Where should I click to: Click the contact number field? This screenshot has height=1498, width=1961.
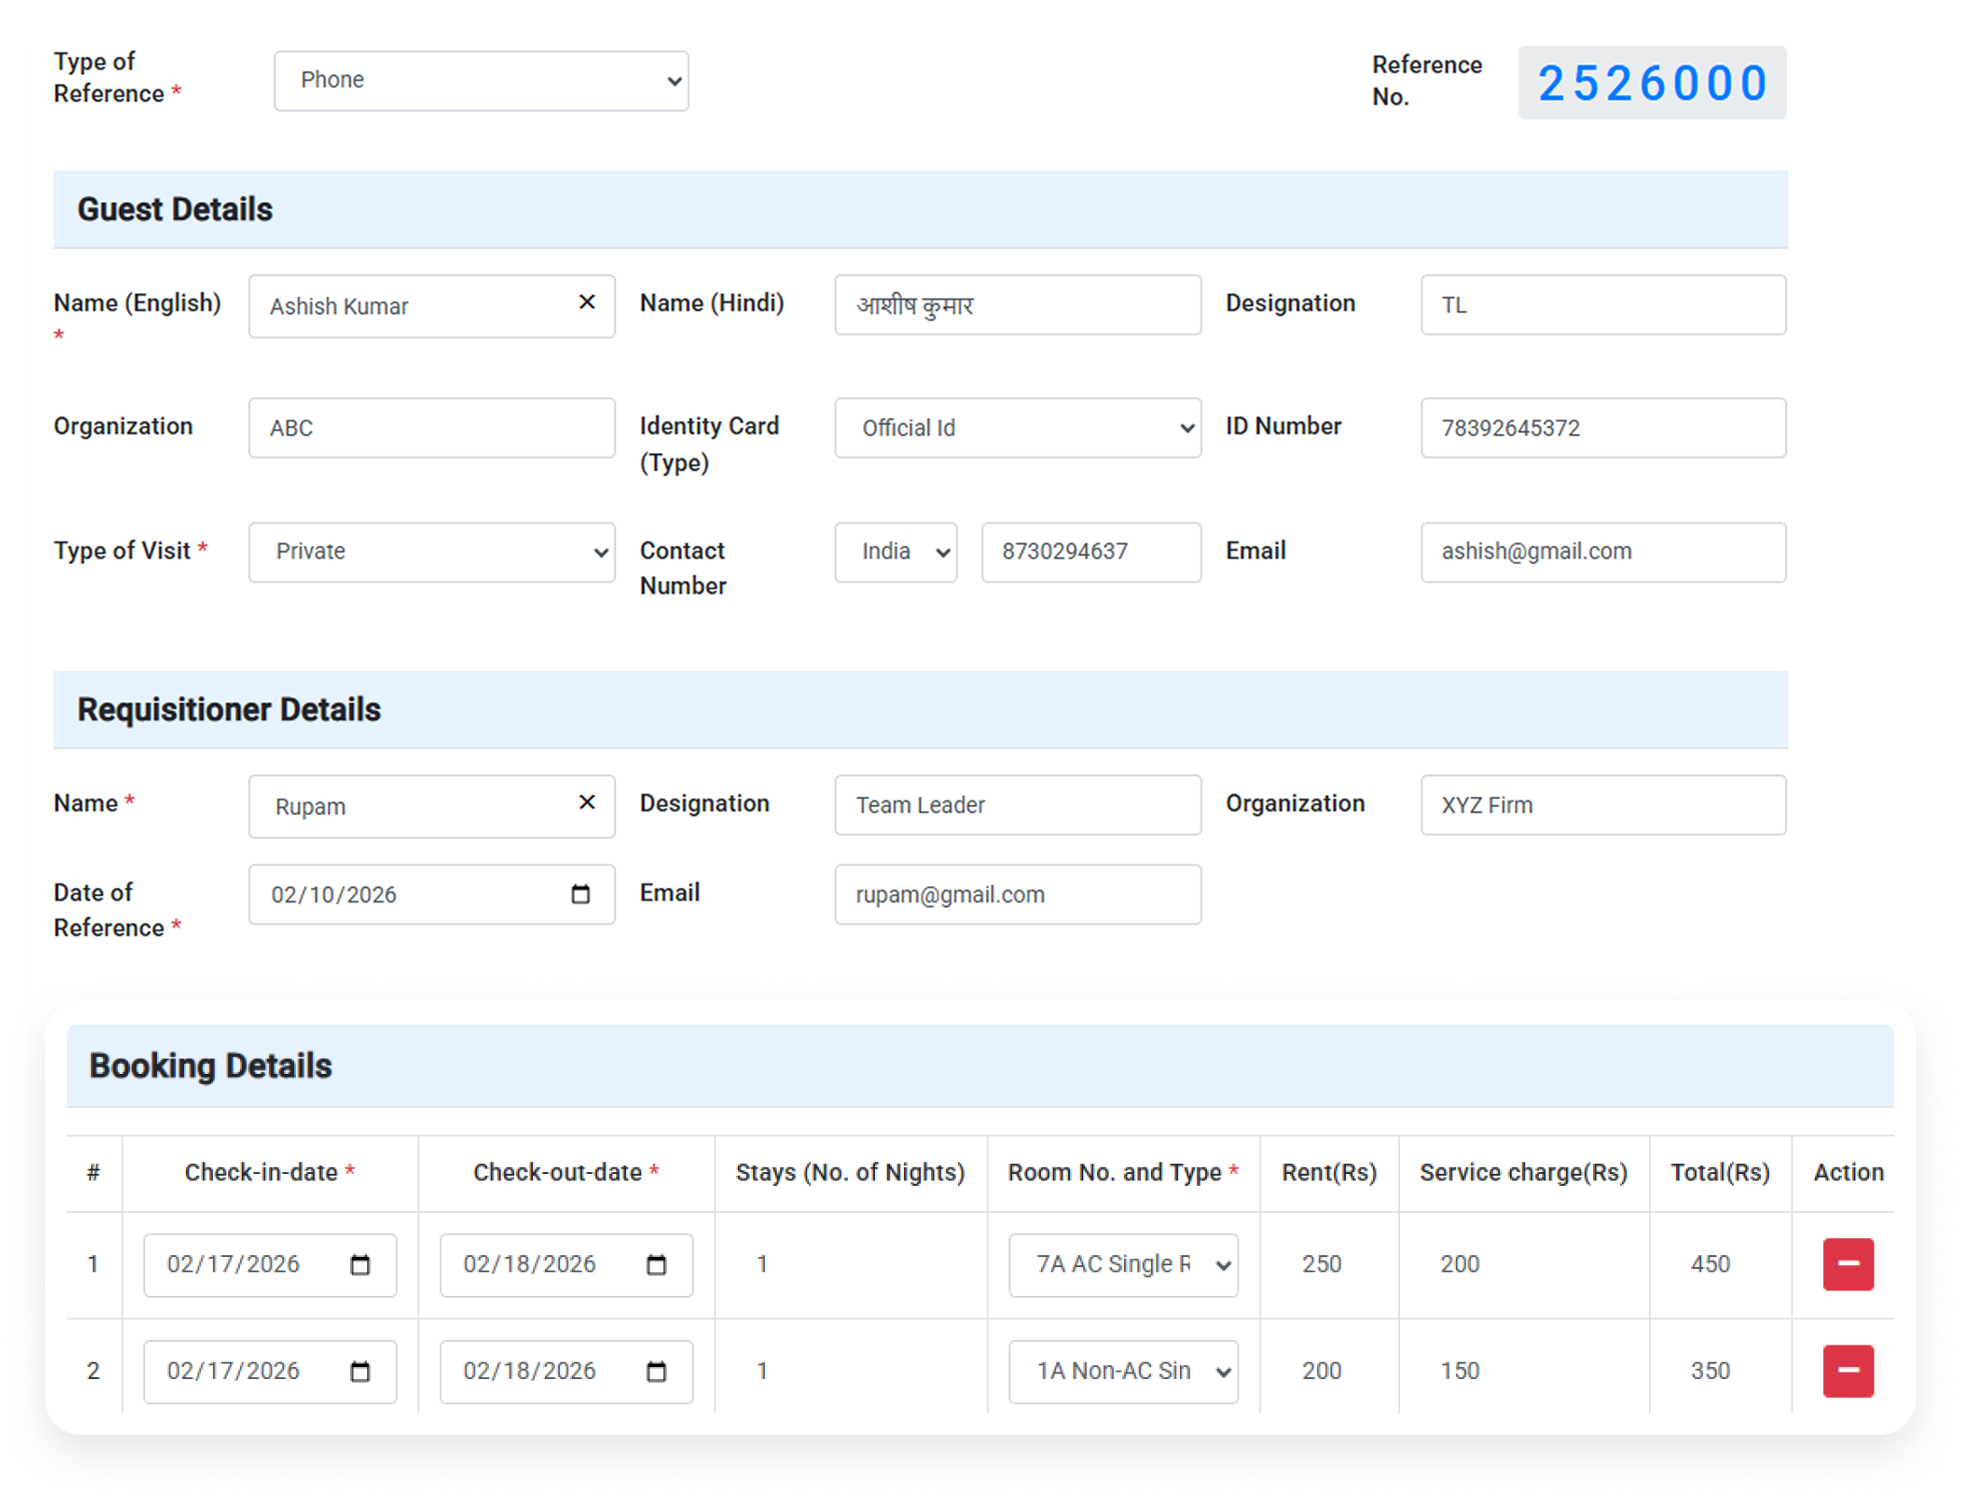1091,551
